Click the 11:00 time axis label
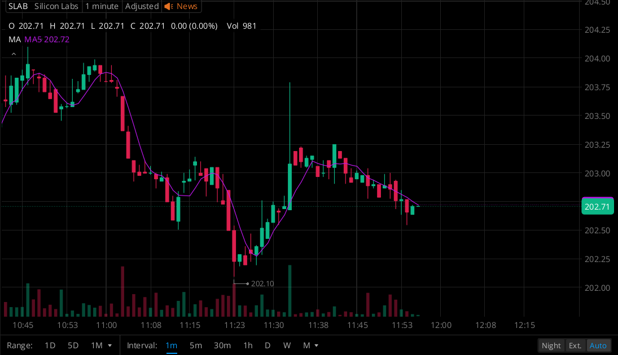The height and width of the screenshot is (355, 618). tap(107, 325)
